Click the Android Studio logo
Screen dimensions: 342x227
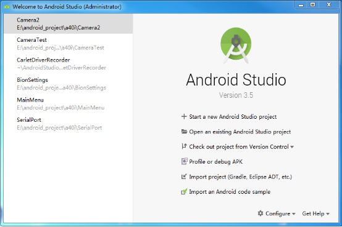[236, 46]
